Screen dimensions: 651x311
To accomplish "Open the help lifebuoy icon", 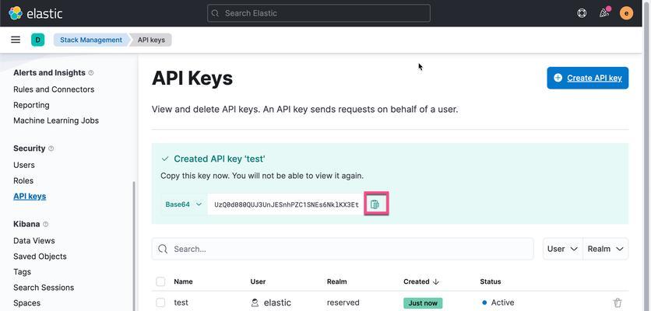I will tap(582, 13).
